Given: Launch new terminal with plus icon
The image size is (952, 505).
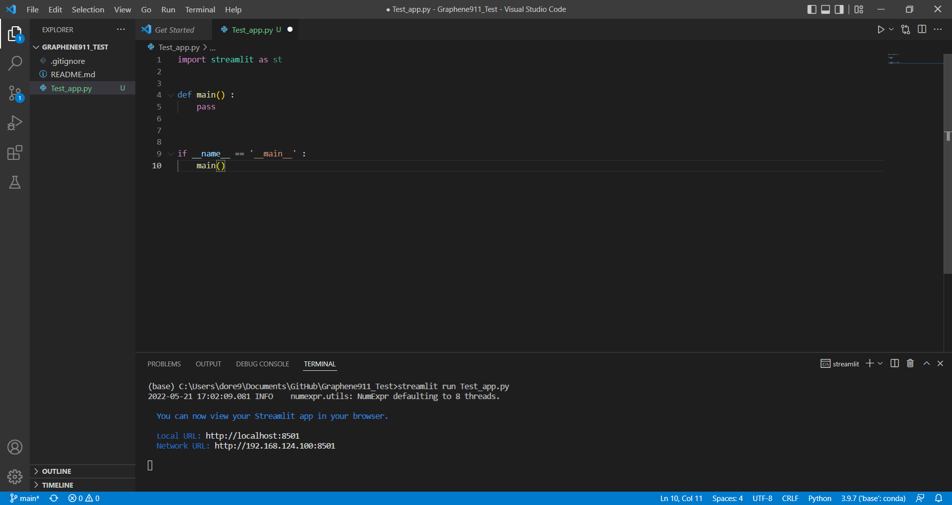Looking at the screenshot, I should [x=870, y=363].
